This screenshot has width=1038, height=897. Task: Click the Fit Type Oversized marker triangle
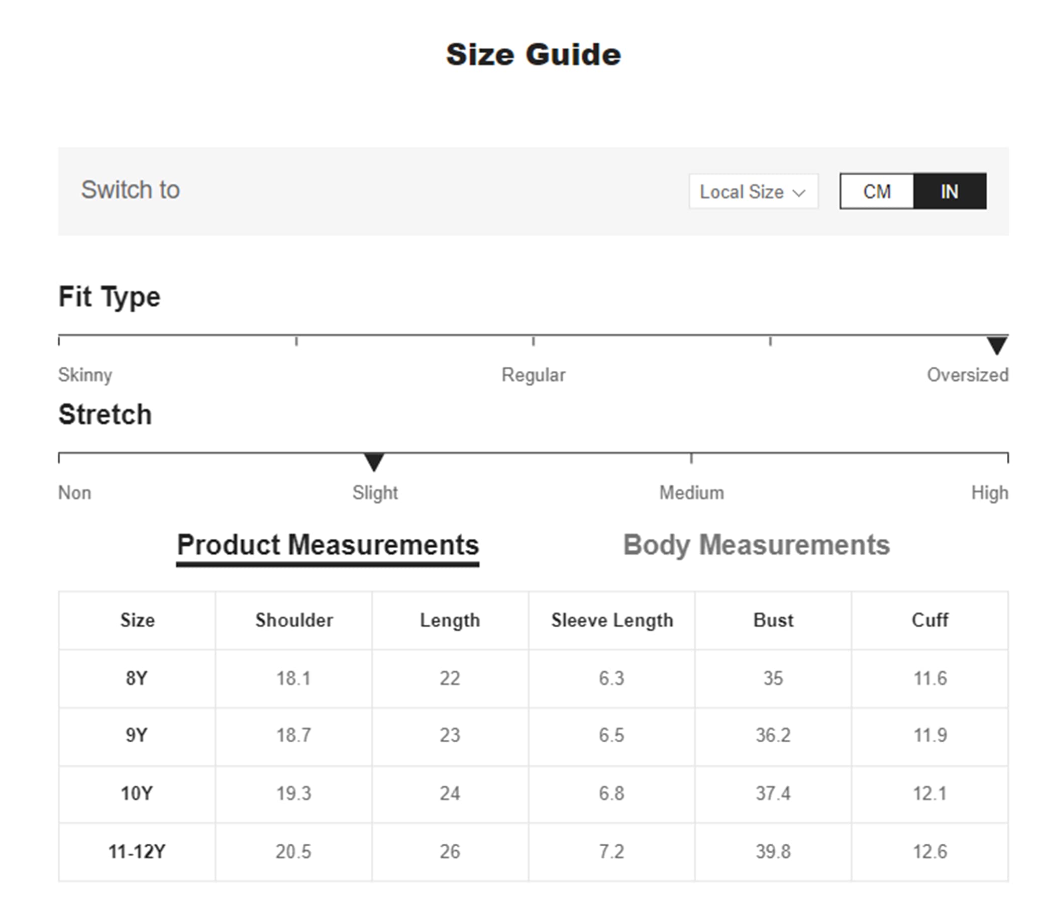997,346
